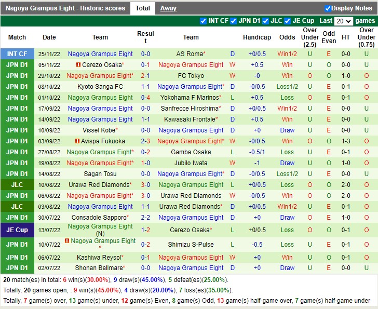Uncheck the JPN D1 filter checkbox

pos(234,21)
